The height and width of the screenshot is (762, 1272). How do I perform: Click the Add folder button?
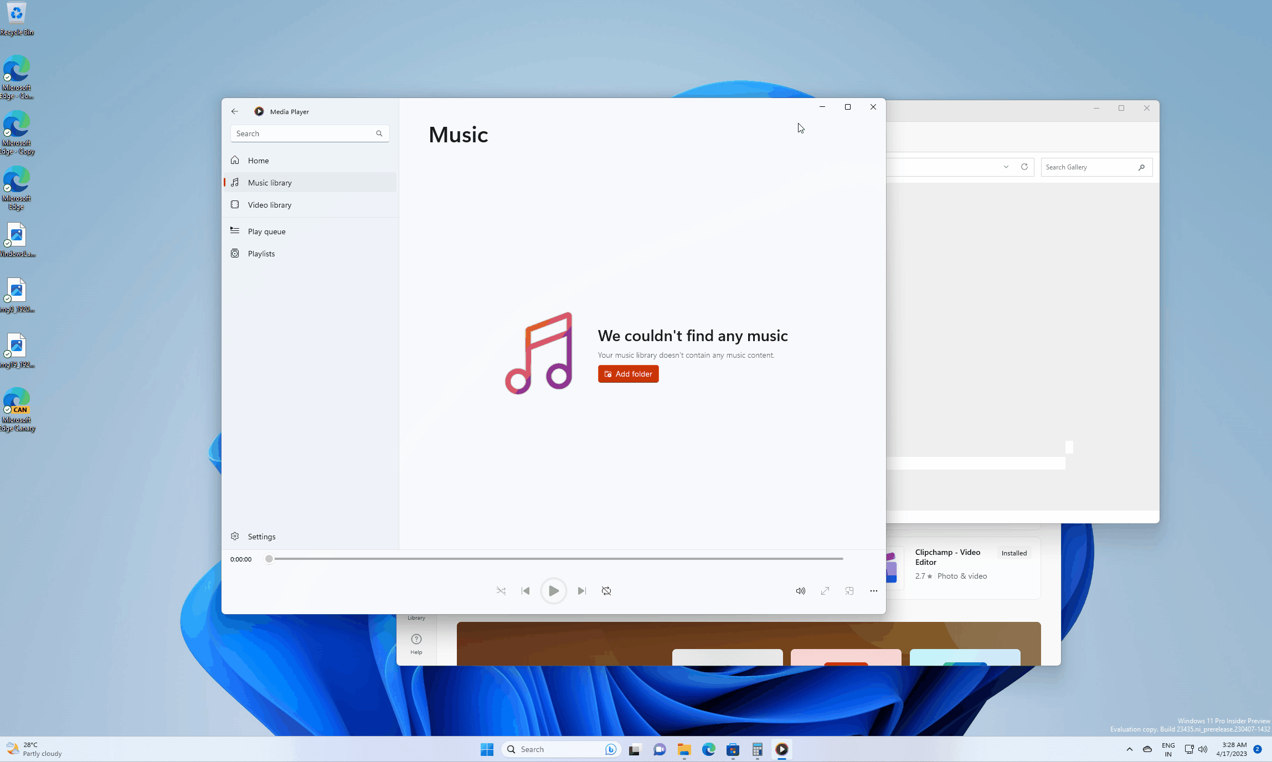627,374
